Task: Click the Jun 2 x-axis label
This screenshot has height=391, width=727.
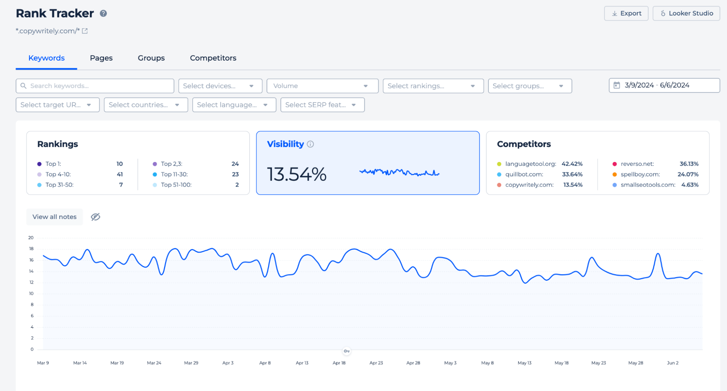Action: click(672, 363)
